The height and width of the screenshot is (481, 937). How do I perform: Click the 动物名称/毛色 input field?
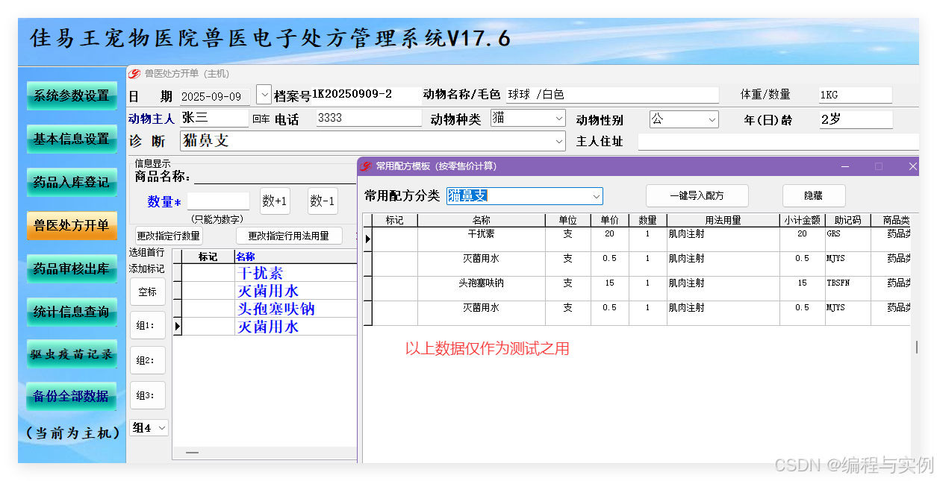tap(611, 95)
